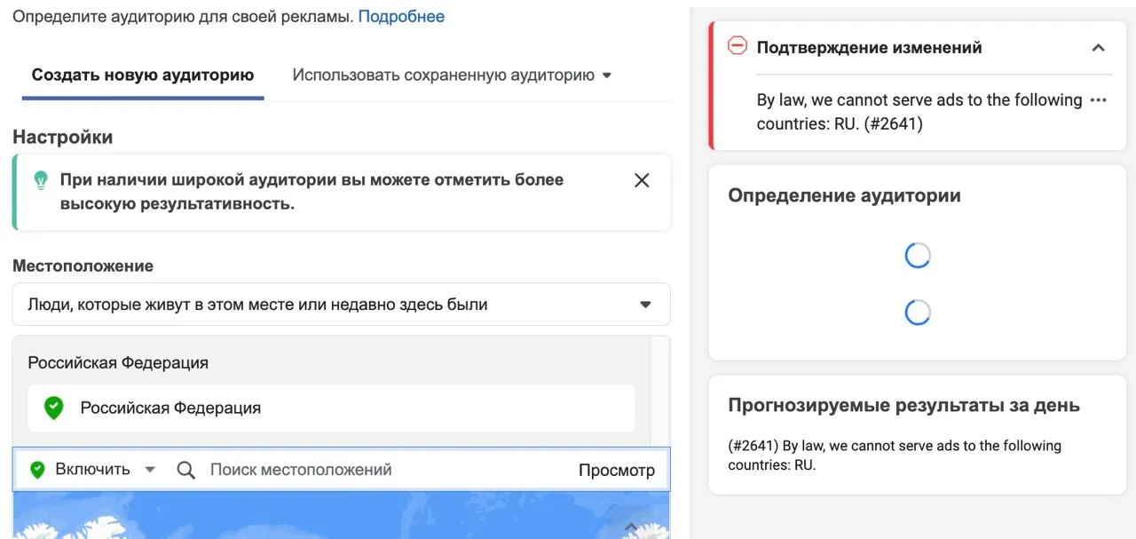The image size is (1136, 539).
Task: Open the three-dot menu on error message
Action: point(1098,100)
